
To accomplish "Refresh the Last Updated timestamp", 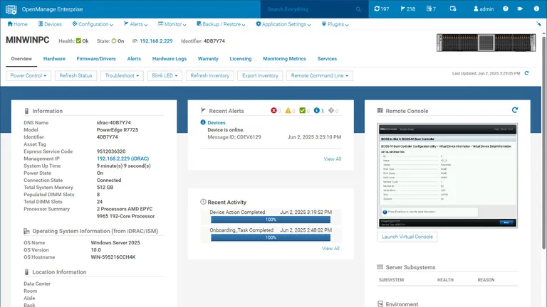I will (526, 73).
